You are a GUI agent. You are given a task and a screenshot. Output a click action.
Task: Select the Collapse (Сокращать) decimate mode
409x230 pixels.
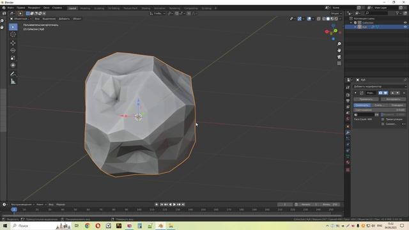tap(362, 105)
